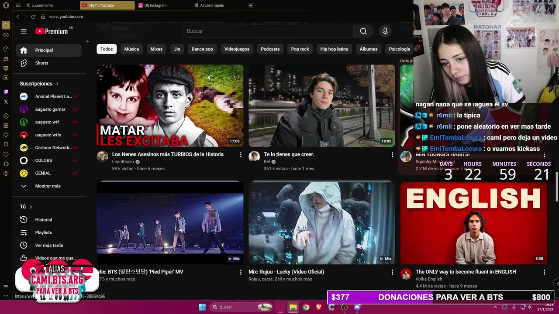Select the Jin filter chip
This screenshot has height=314, width=559.
tap(177, 49)
